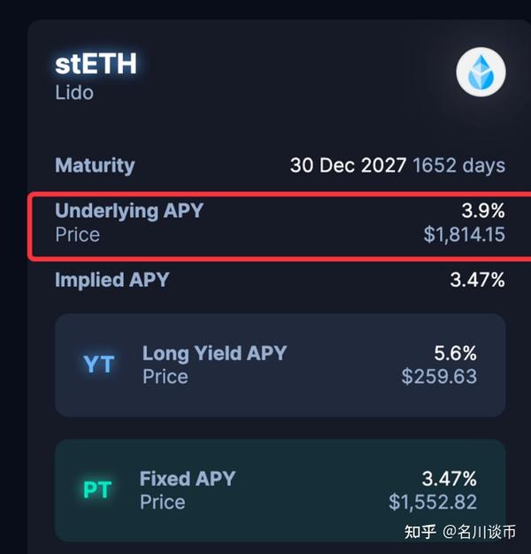This screenshot has width=531, height=554.
Task: Click the stETH title text
Action: (96, 64)
